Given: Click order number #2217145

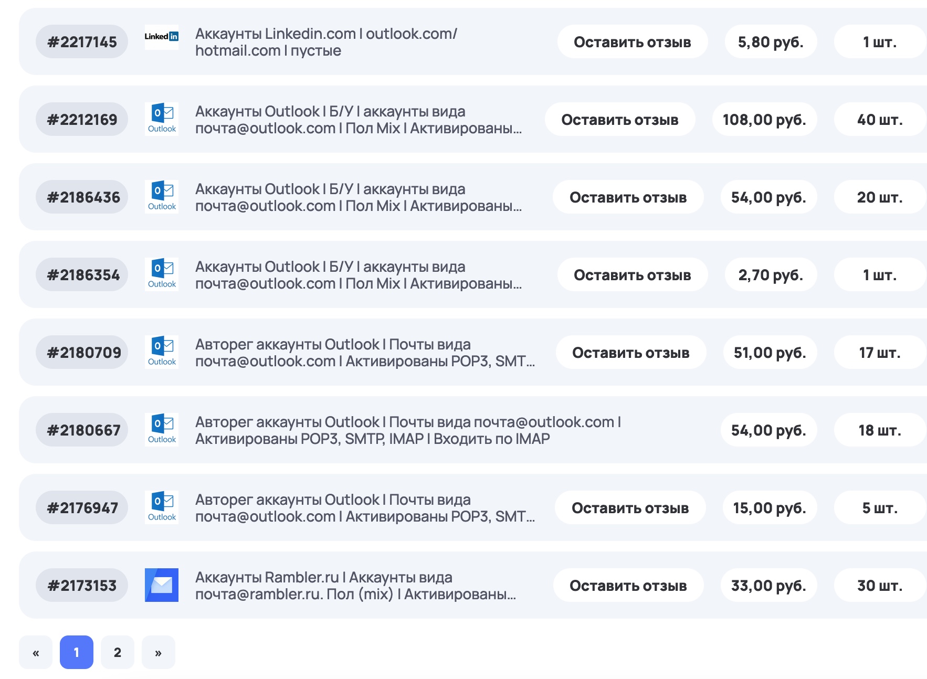Looking at the screenshot, I should pos(82,41).
